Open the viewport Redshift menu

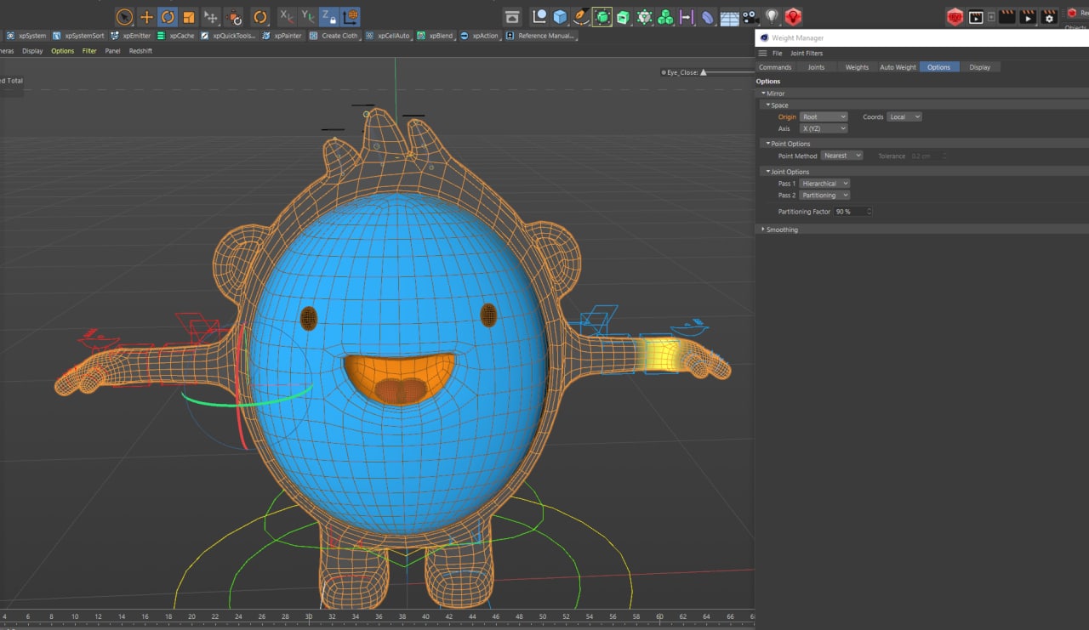[140, 51]
